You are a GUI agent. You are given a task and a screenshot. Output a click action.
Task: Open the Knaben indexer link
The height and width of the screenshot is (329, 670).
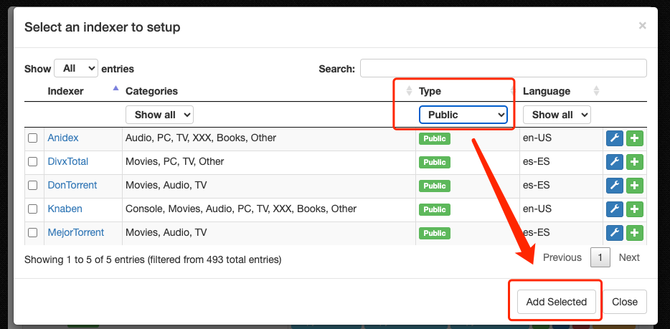point(65,209)
